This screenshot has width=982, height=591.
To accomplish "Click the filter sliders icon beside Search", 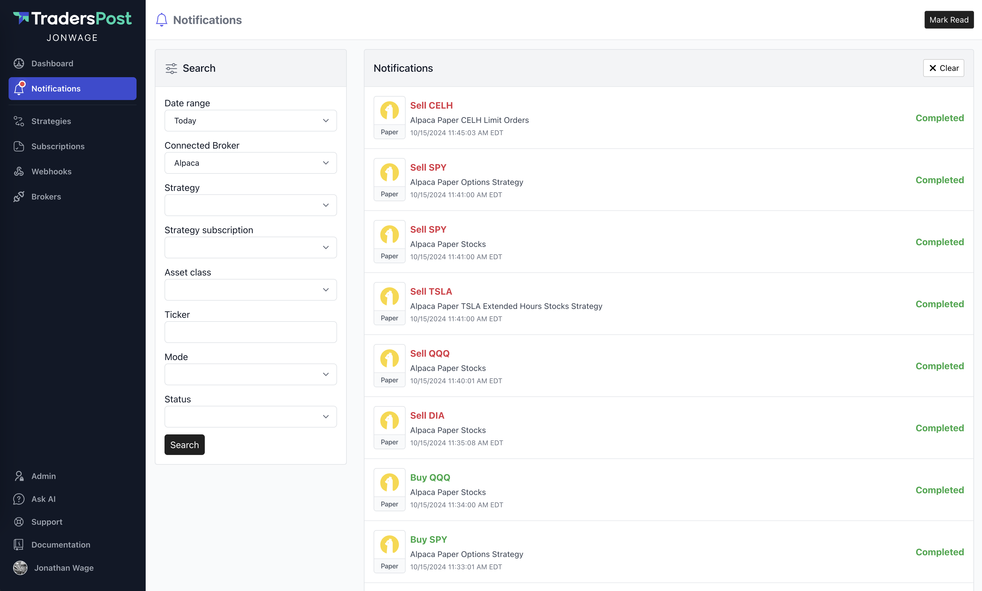I will [x=171, y=69].
